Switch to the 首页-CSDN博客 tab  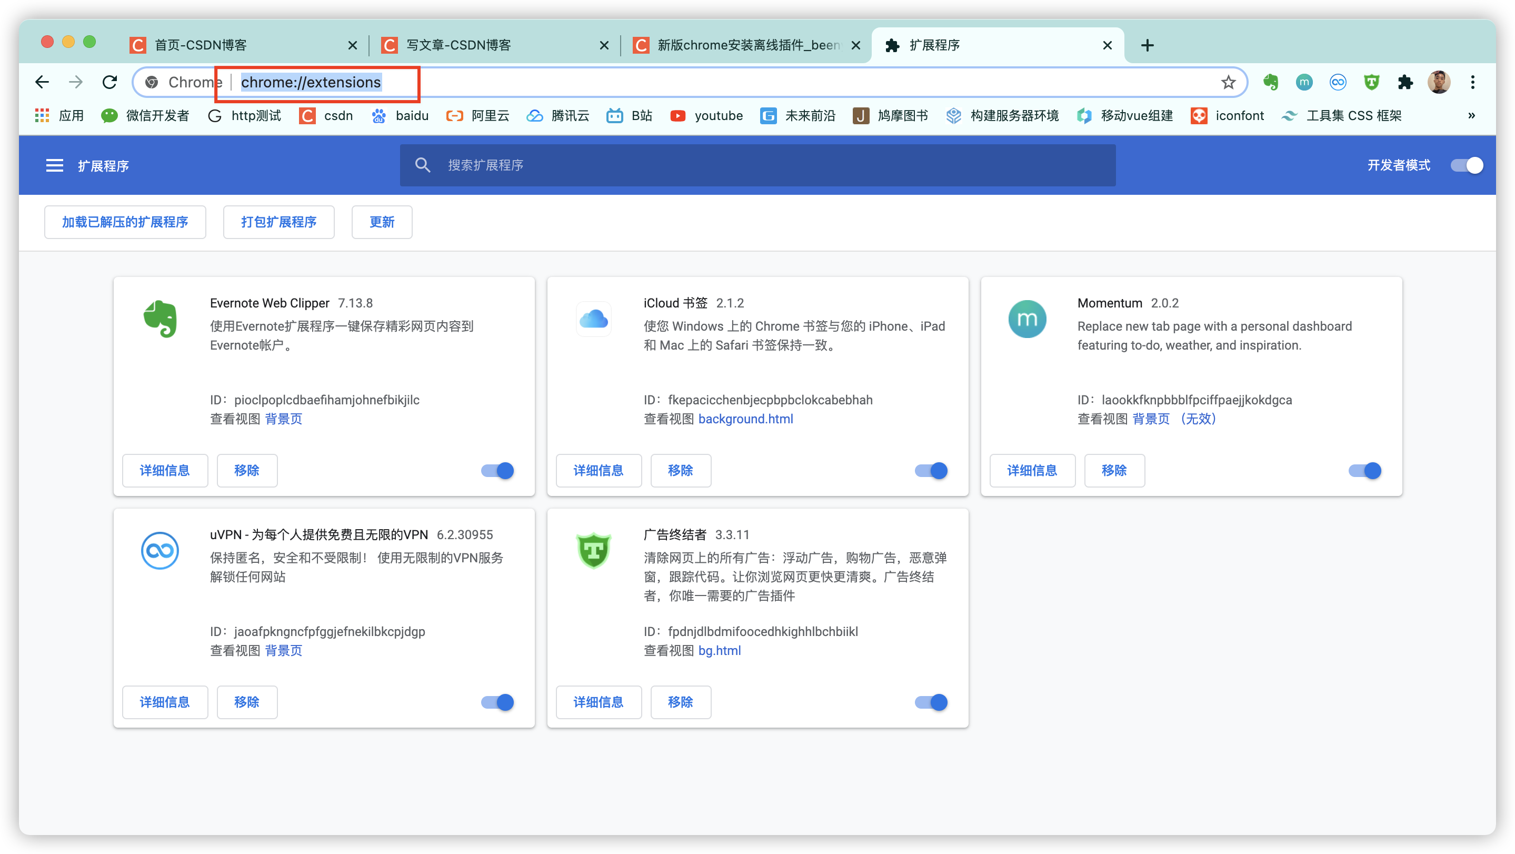click(201, 45)
